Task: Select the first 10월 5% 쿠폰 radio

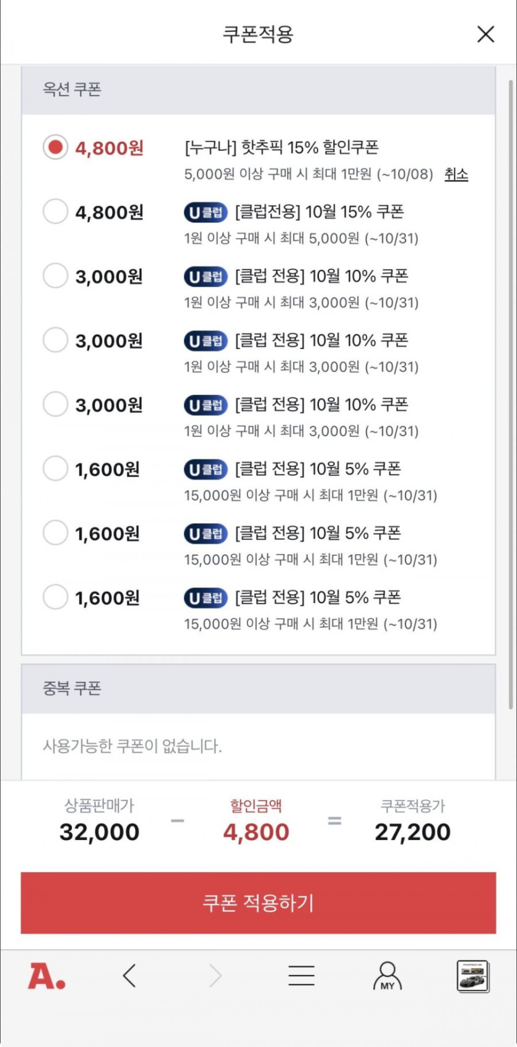Action: click(55, 469)
